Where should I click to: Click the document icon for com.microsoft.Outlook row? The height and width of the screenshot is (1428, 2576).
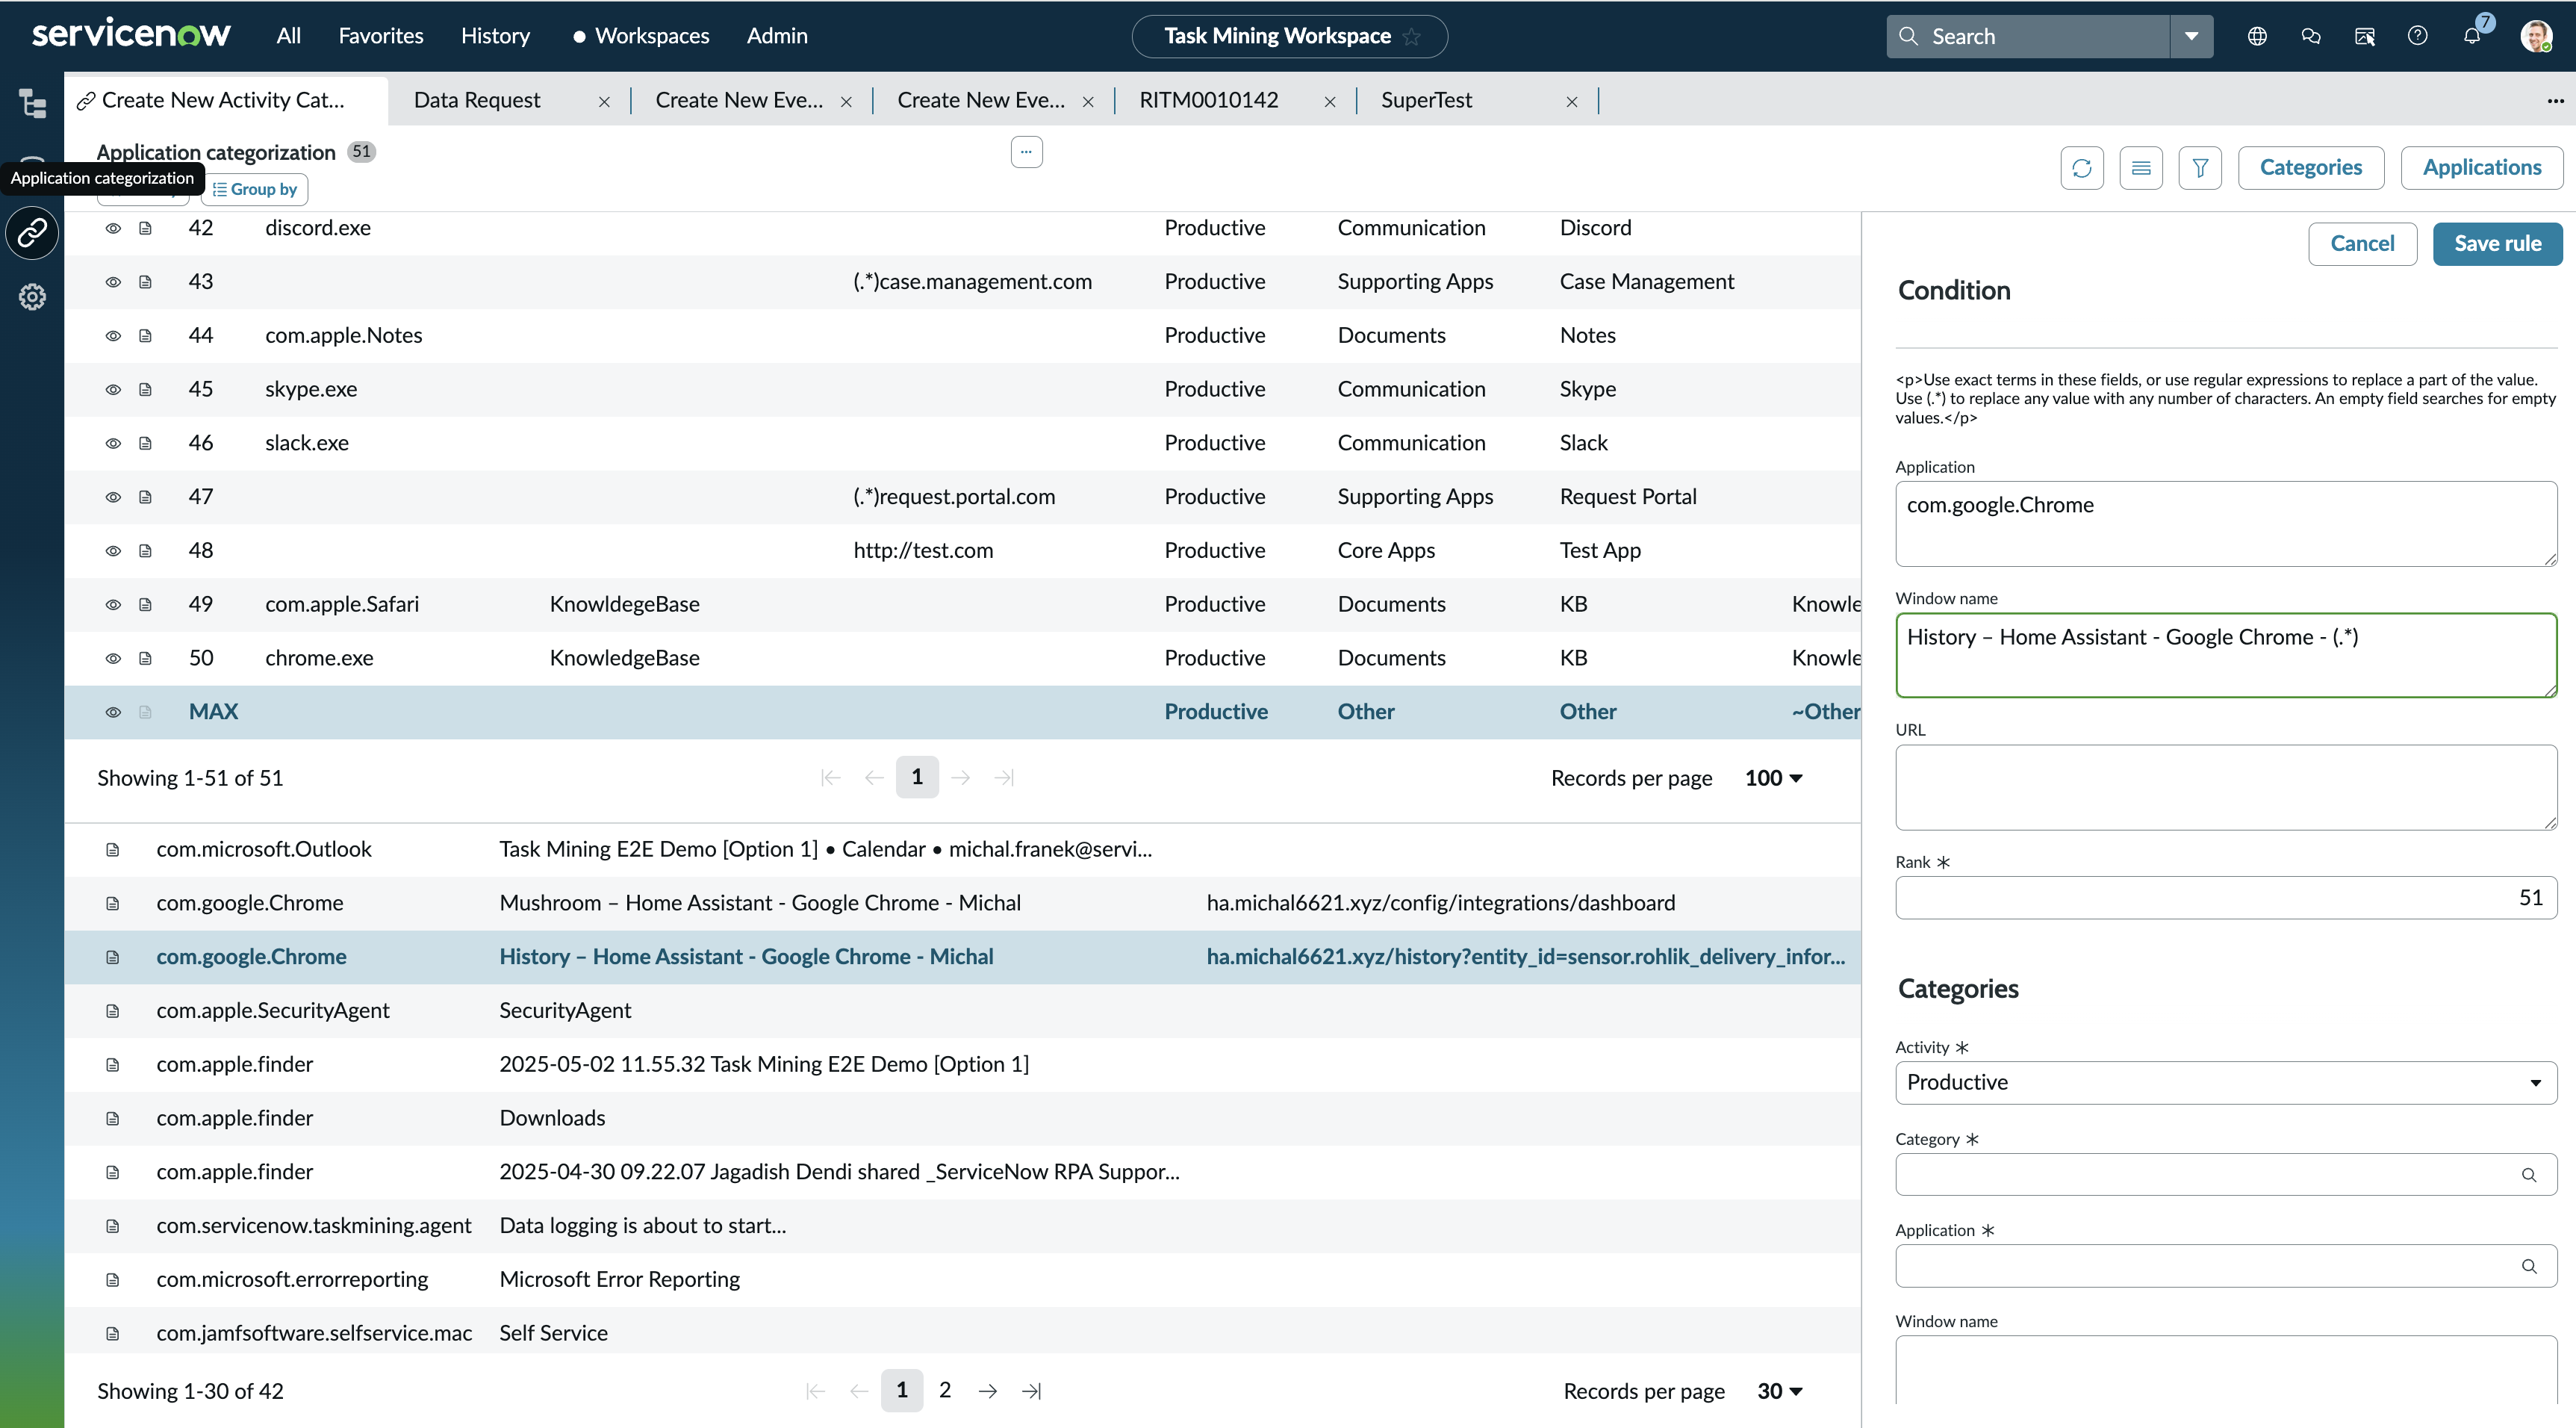[113, 850]
